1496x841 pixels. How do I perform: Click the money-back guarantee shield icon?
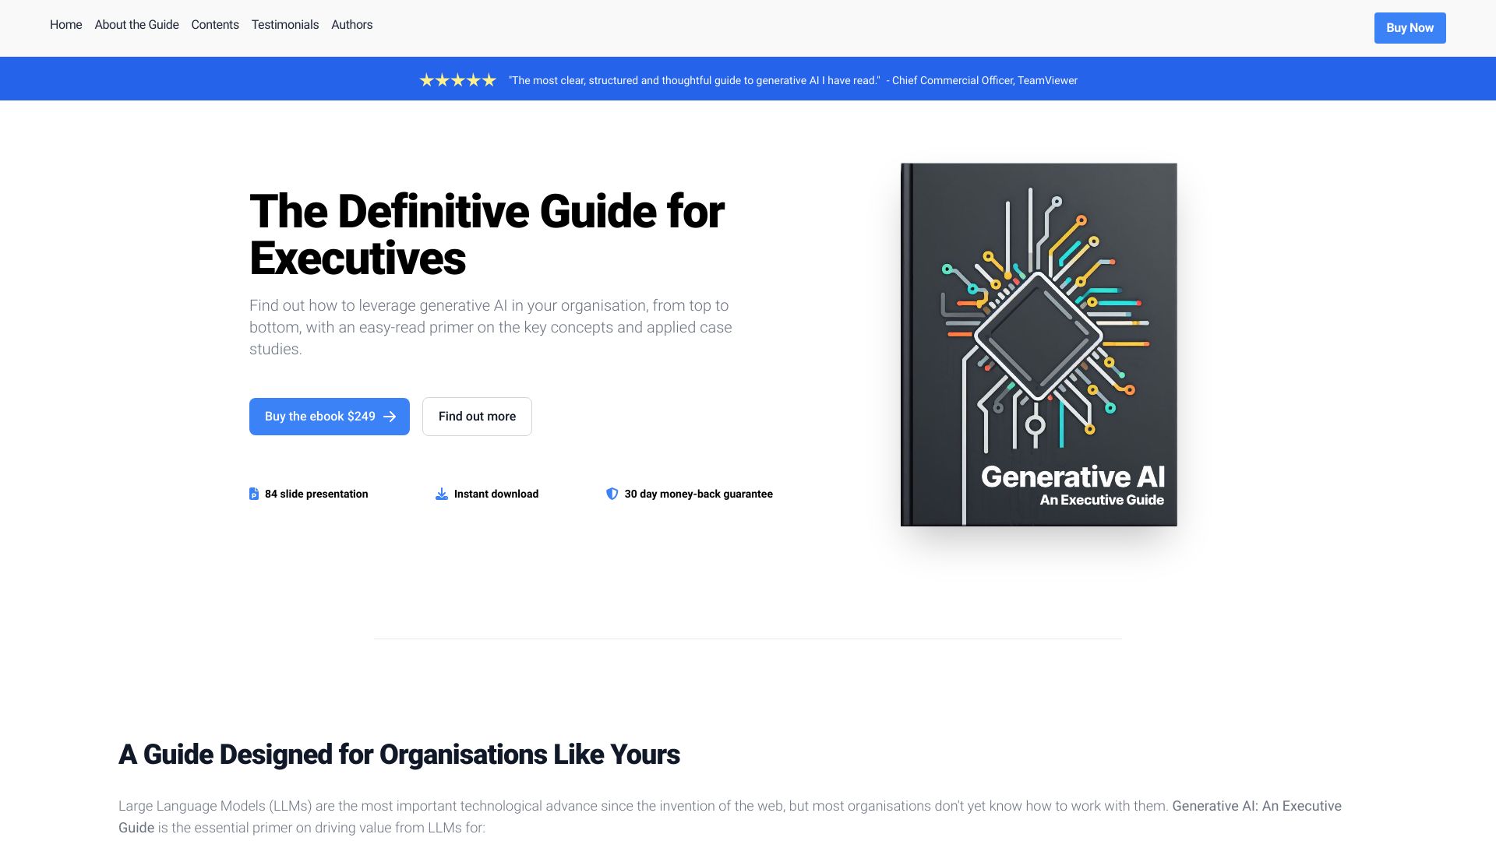[612, 493]
